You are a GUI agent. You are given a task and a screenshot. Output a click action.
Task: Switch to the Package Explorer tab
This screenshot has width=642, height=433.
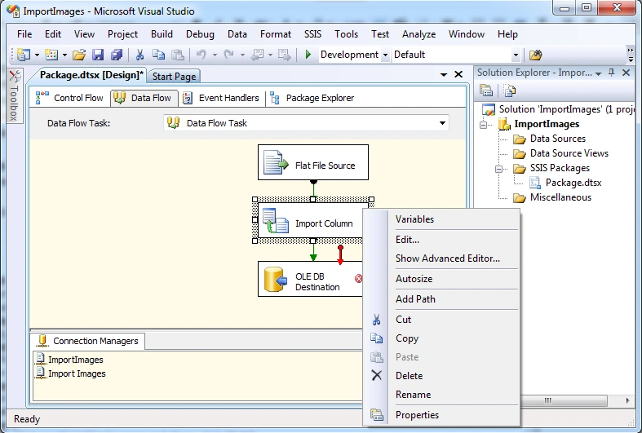[x=312, y=98]
